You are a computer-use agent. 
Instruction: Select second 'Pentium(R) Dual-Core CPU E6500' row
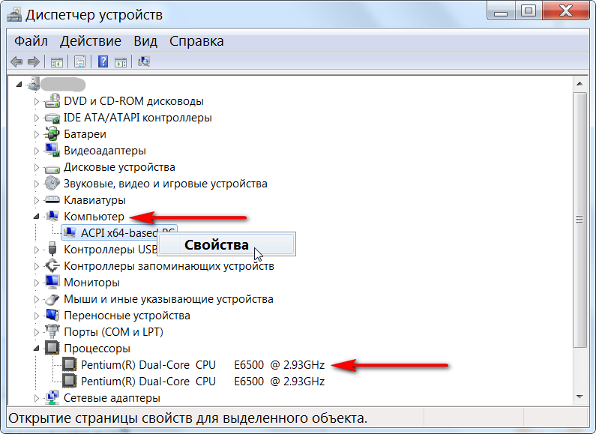point(202,382)
